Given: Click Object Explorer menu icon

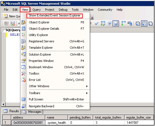Looking at the screenshot, I should 24,22.
